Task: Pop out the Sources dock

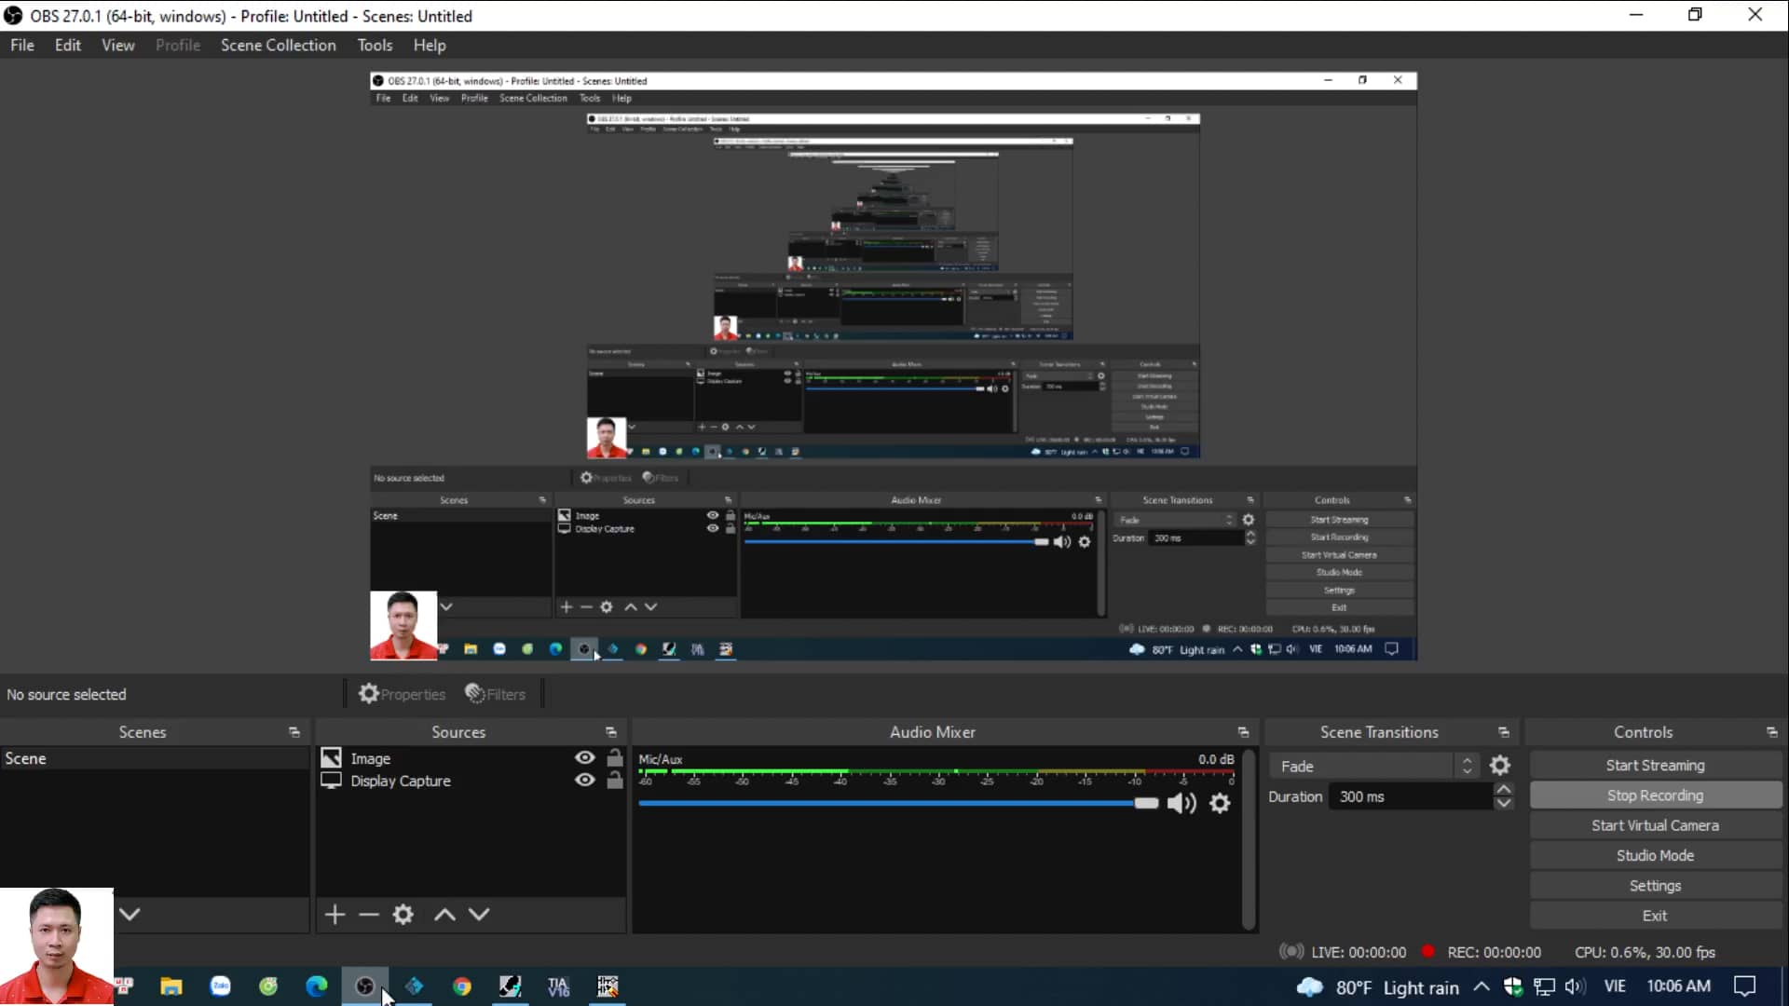Action: (611, 732)
